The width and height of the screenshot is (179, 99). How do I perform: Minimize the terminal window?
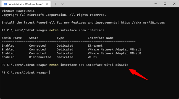pos(156,4)
